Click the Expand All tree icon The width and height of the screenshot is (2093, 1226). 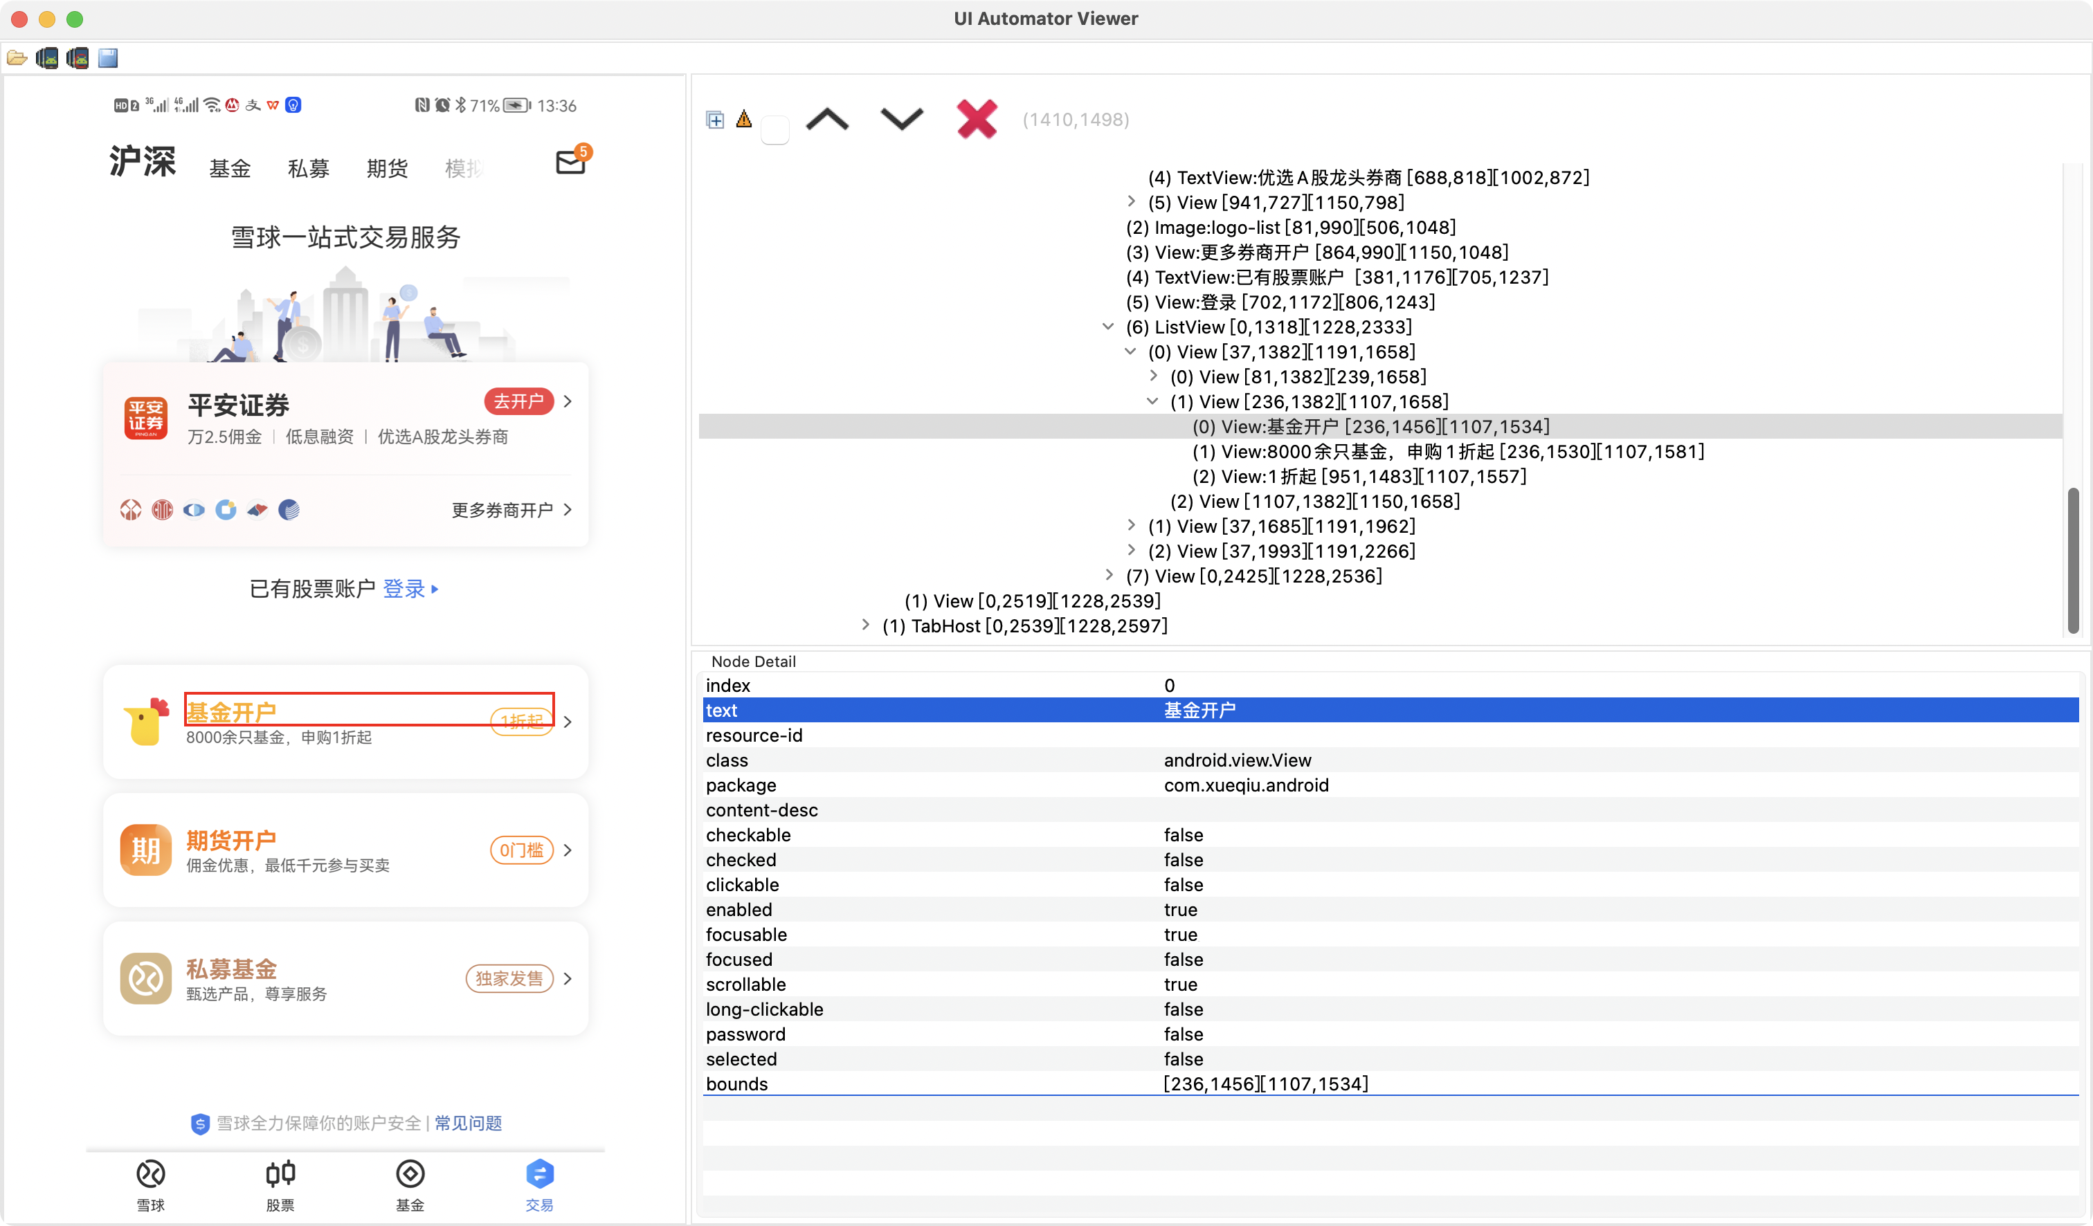[714, 120]
